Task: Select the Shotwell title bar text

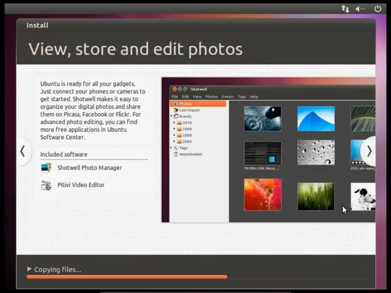Action: (x=199, y=89)
